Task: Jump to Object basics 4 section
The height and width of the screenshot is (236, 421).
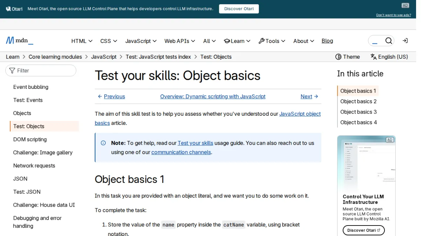Action: [359, 122]
